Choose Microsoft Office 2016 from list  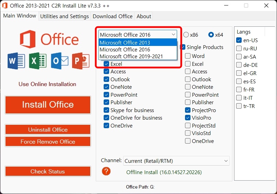click(x=138, y=49)
